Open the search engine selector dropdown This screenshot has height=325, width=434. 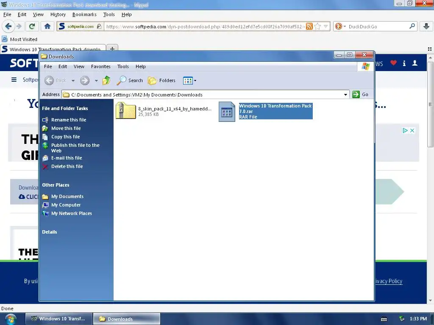(345, 27)
